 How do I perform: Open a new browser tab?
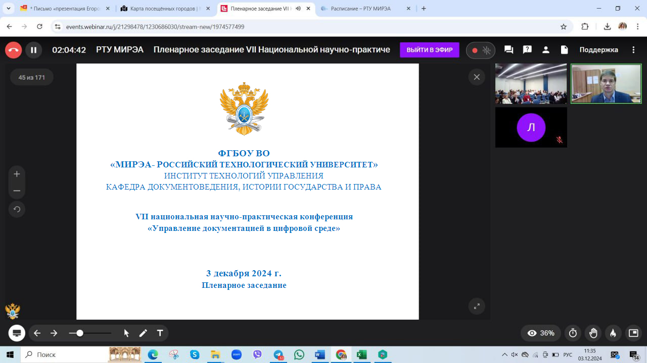coord(424,9)
